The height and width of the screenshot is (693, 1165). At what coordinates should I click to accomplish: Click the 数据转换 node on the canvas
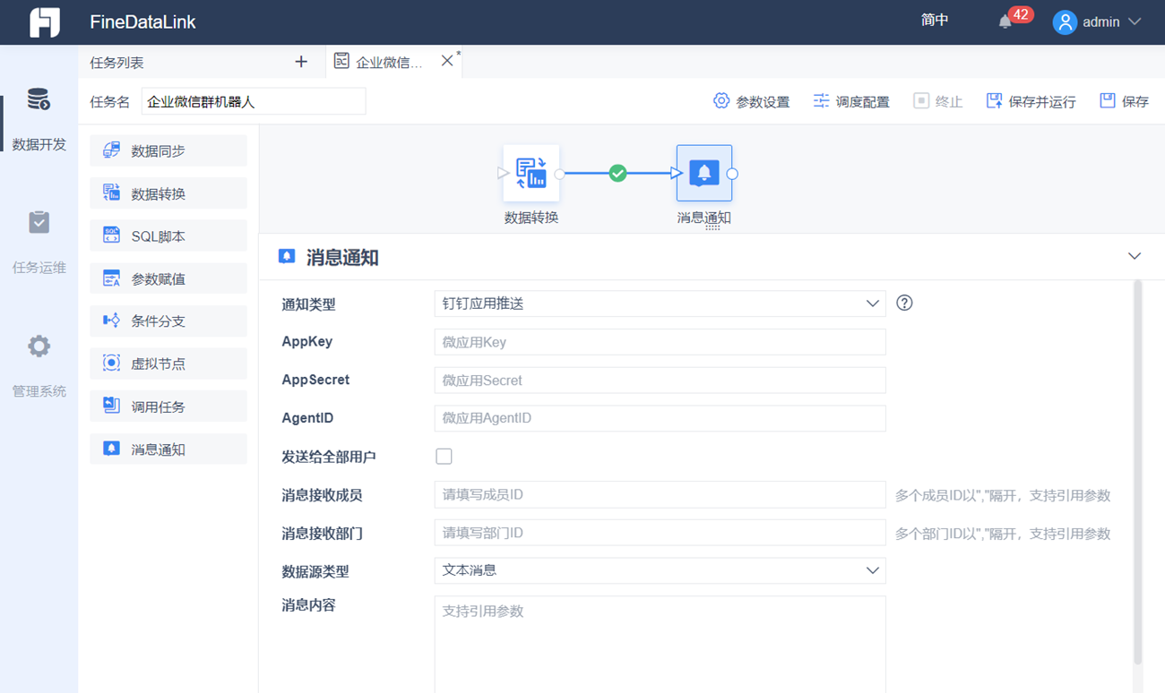531,173
